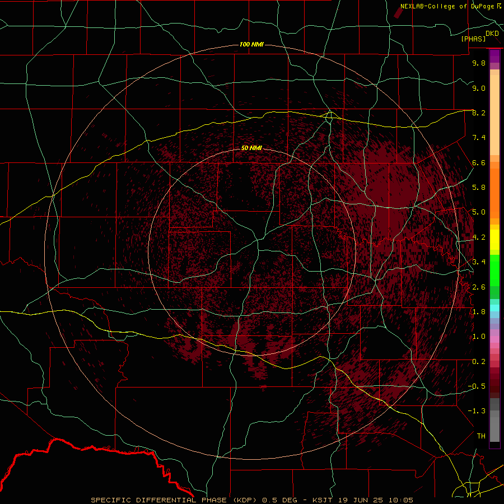Pick the purple top band of color scale
This screenshot has height=504, width=504.
[x=494, y=56]
